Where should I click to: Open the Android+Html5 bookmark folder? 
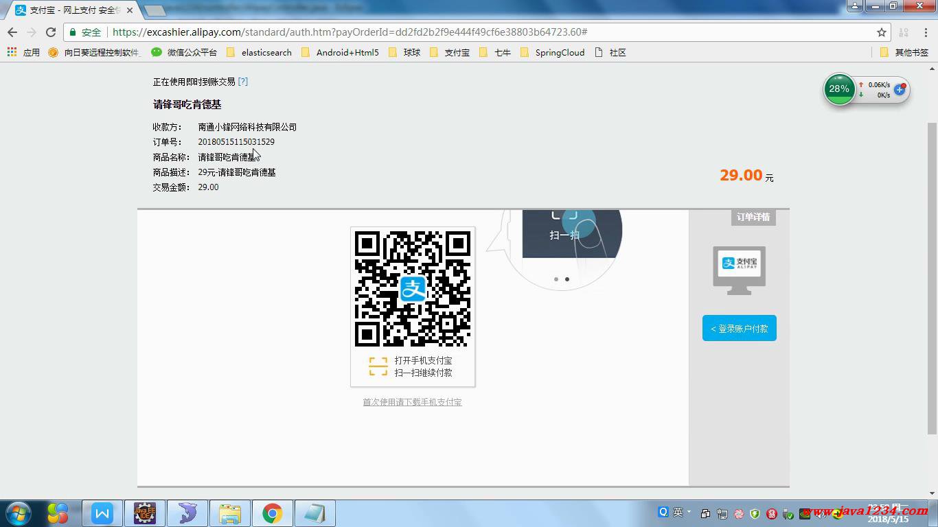[340, 52]
